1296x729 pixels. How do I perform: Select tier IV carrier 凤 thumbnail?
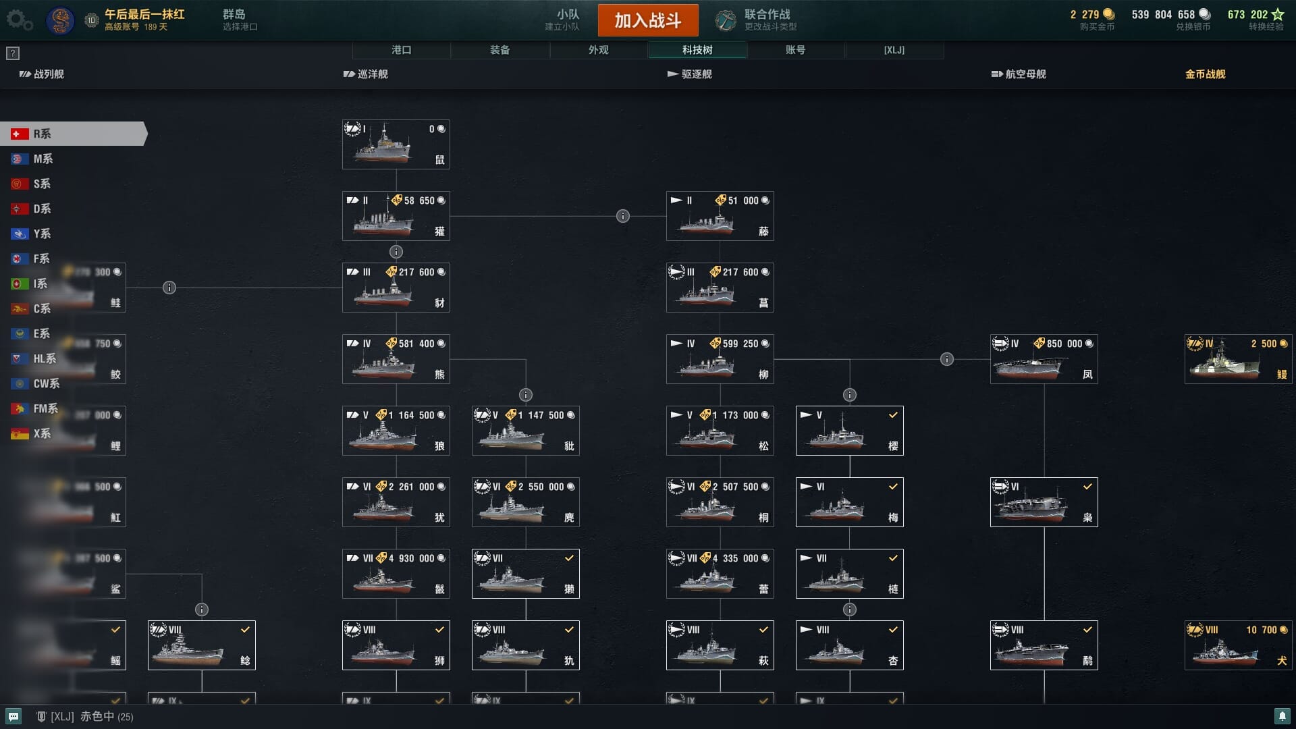click(x=1044, y=359)
